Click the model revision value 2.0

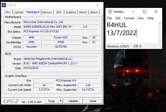pyautogui.click(x=85, y=27)
